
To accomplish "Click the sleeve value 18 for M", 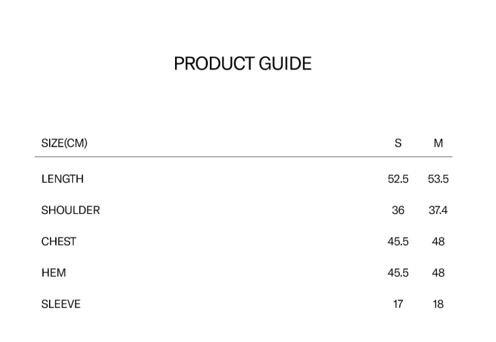I will click(438, 304).
